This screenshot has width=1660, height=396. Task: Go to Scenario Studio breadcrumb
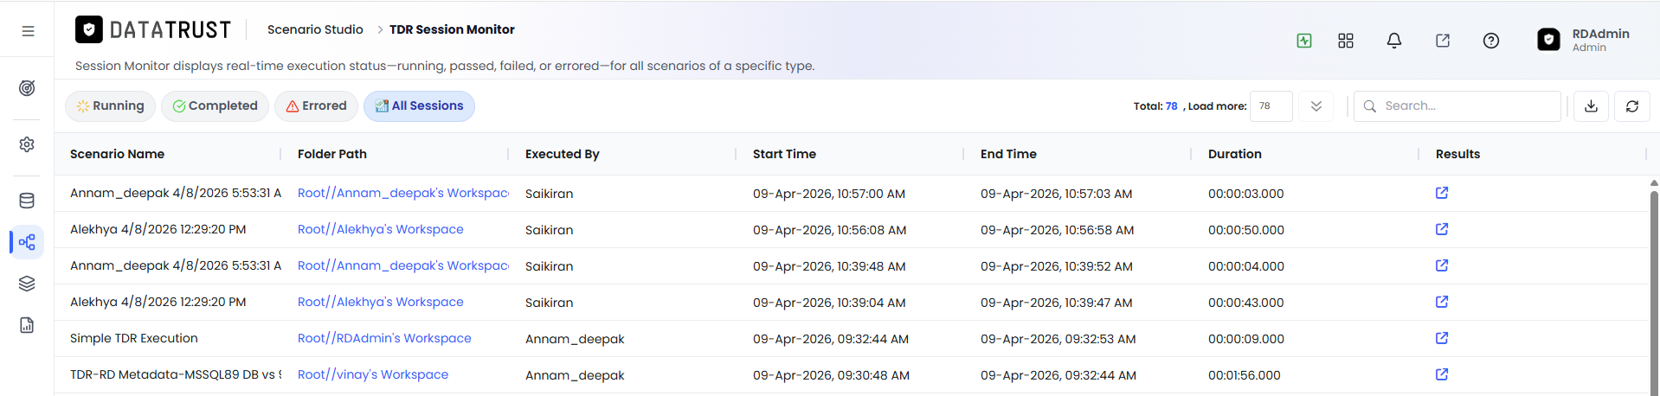point(315,29)
